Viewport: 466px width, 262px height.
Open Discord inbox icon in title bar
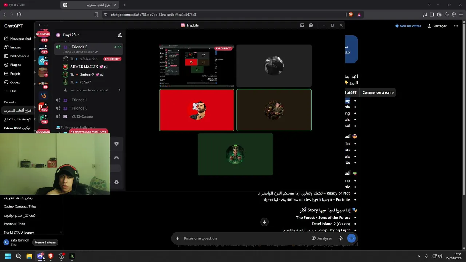302,25
